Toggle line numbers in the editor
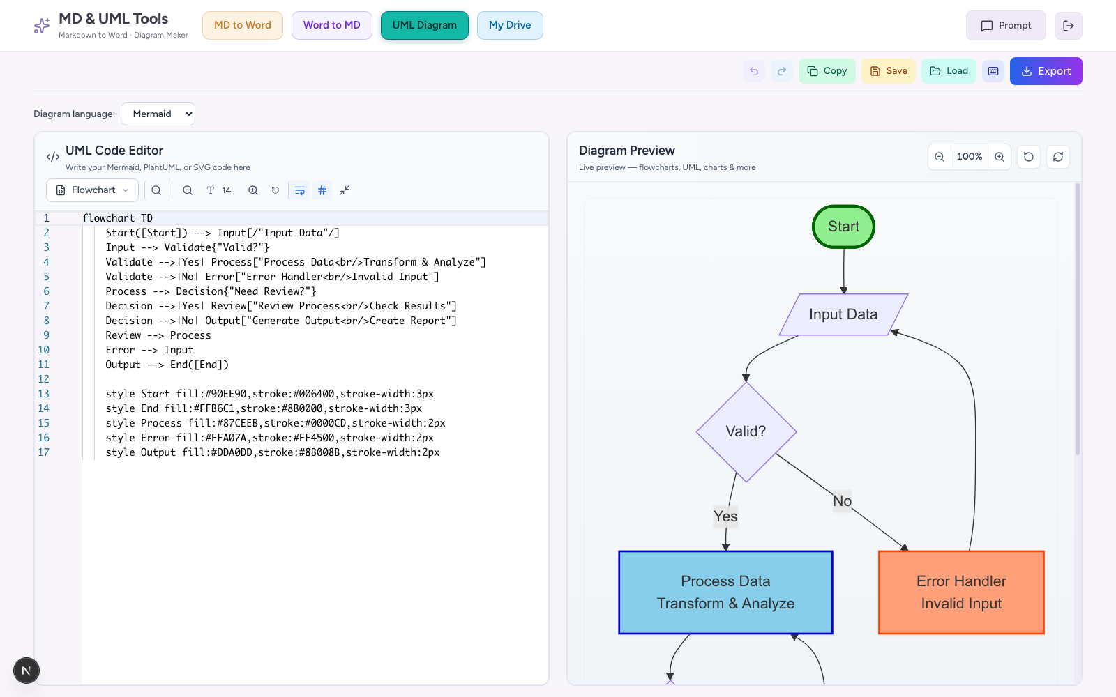 click(x=322, y=190)
